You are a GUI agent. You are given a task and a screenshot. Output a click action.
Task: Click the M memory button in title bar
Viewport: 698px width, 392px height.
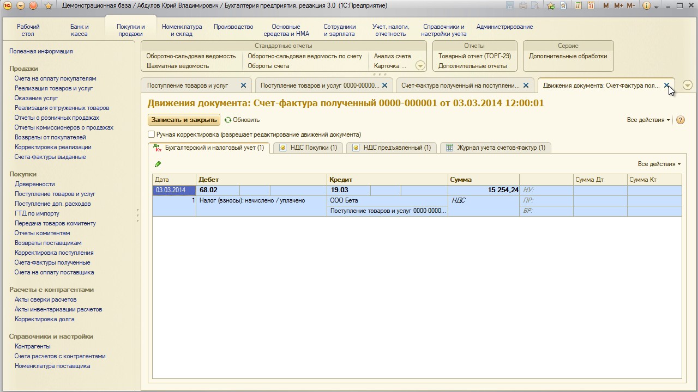(606, 5)
